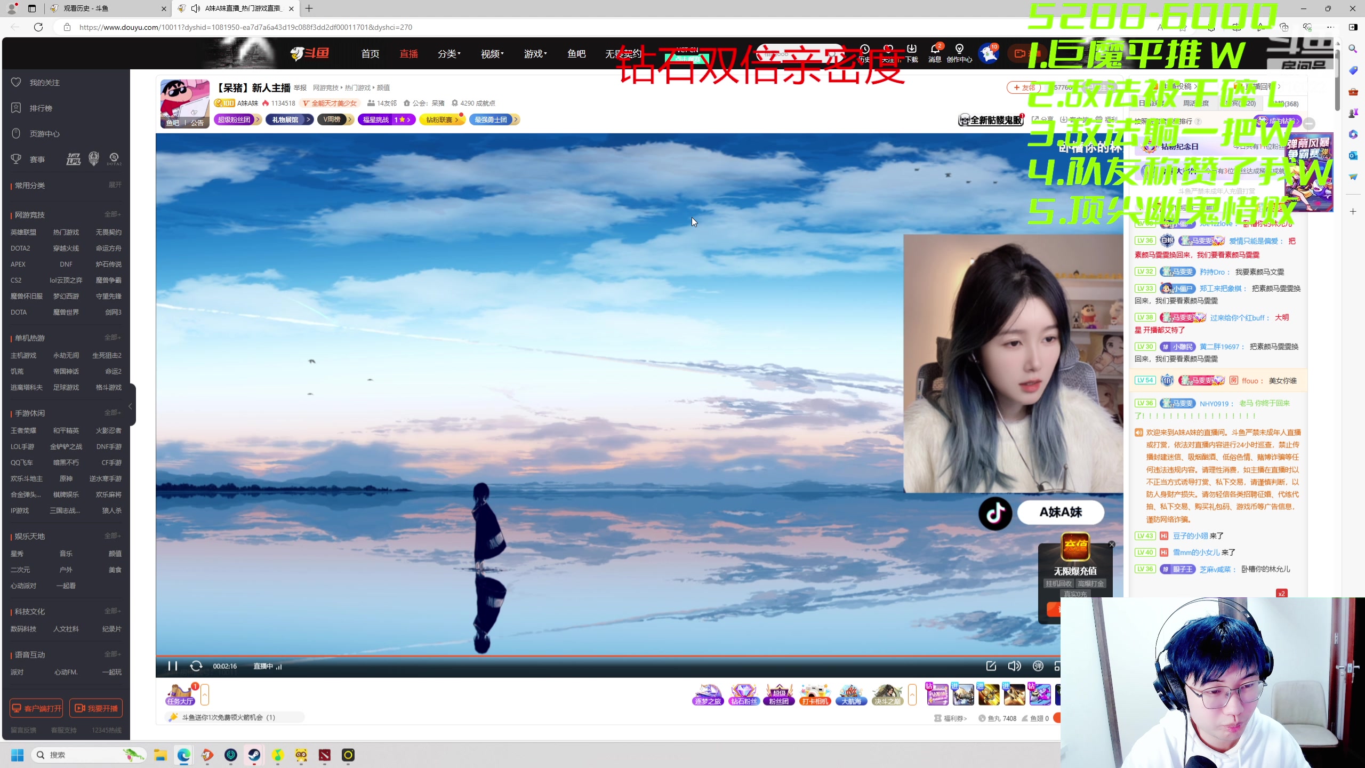Open Steam from the taskbar
The width and height of the screenshot is (1365, 768).
pyautogui.click(x=254, y=755)
